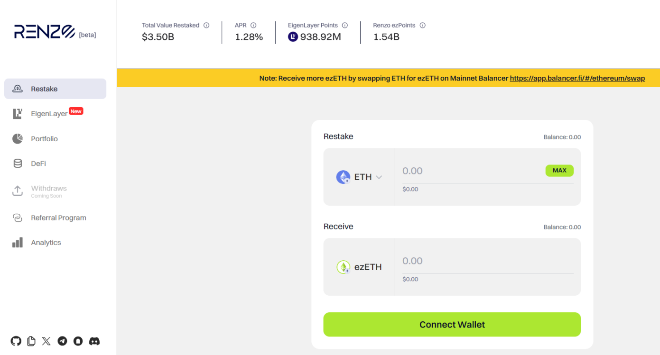
Task: Click the Receive section heading
Action: 338,227
